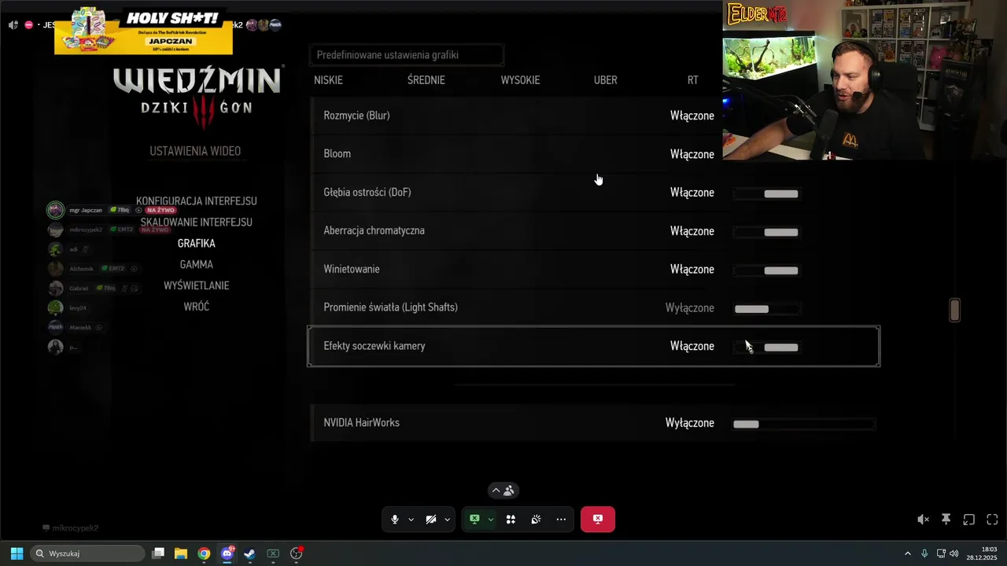Click the voice channel speaker icon

pos(13,25)
